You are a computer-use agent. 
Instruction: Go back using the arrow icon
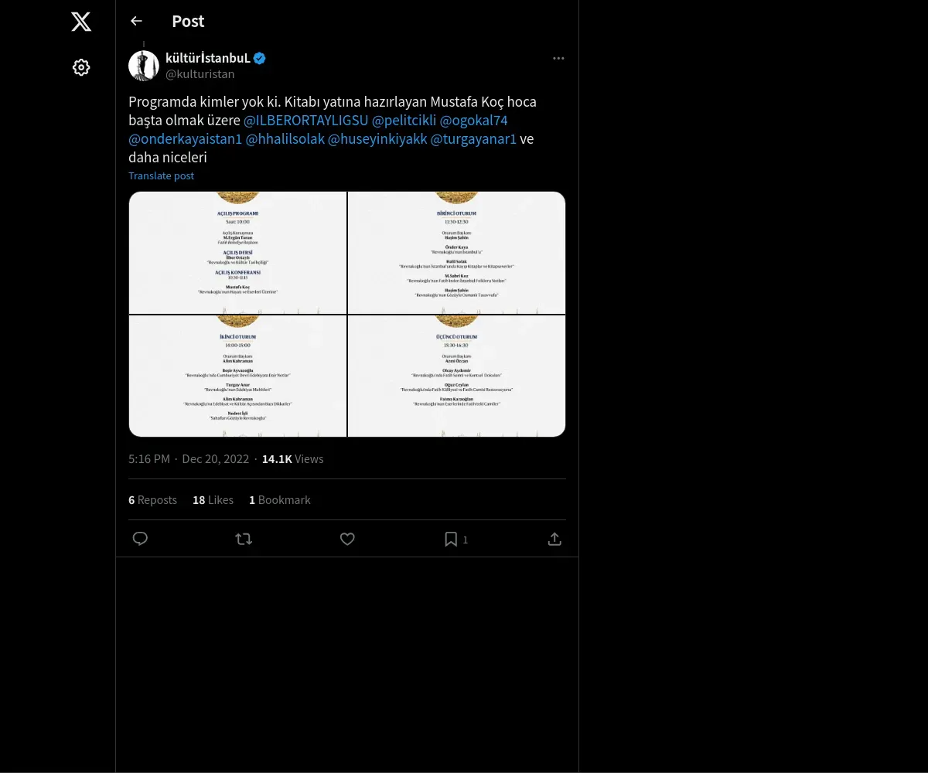pos(137,21)
